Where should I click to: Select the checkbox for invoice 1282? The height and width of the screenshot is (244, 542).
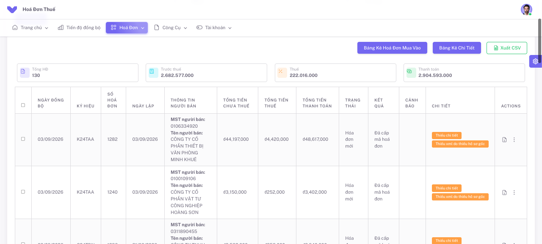[23, 139]
